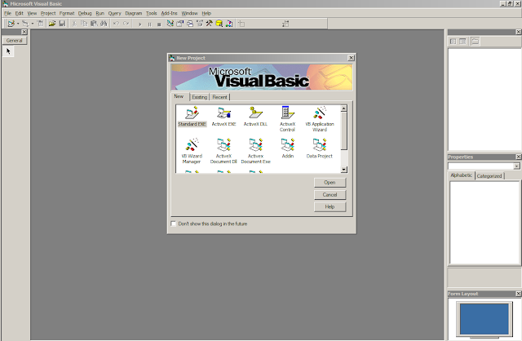The width and height of the screenshot is (522, 341).
Task: Click the End stop icon
Action: point(159,24)
